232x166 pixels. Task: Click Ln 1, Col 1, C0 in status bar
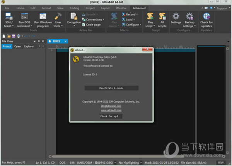tap(45, 163)
